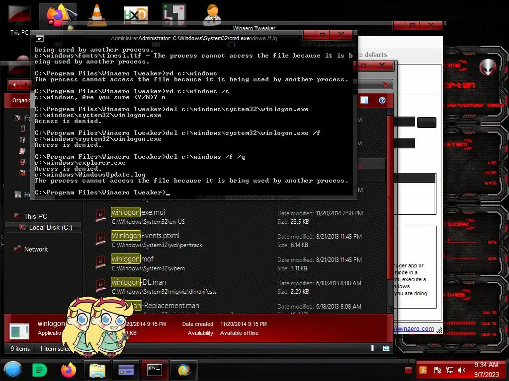Open winaero.com link in Tweaker
Viewport: 509px width, 381px height.
tap(415, 328)
